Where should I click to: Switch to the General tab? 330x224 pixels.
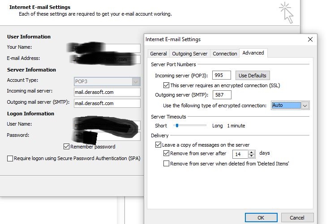[x=159, y=54]
